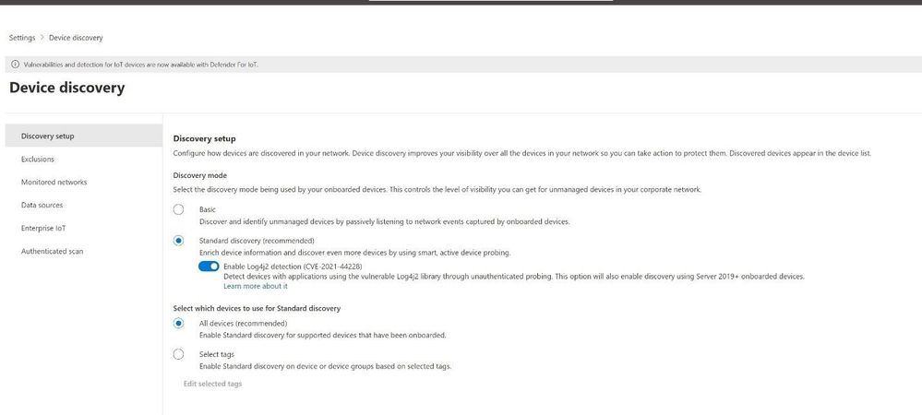Viewport: 922px width, 415px height.
Task: Open the Learn more about it link
Action: [x=256, y=286]
